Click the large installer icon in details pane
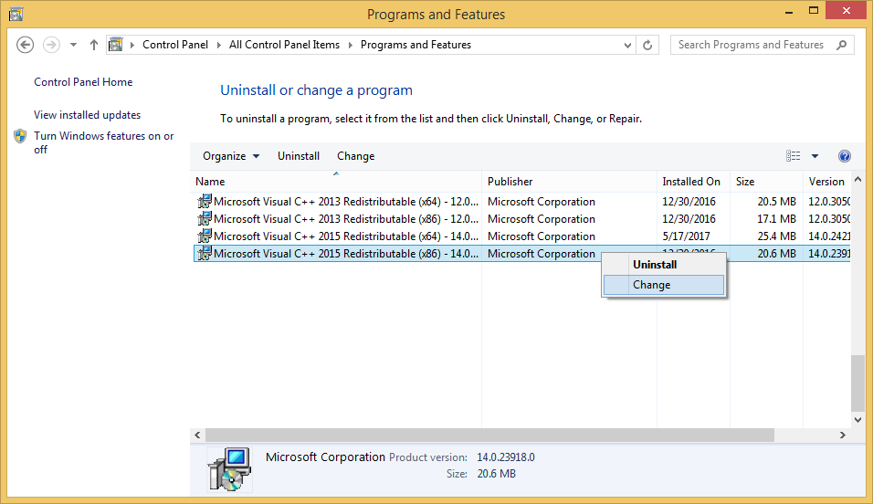The width and height of the screenshot is (873, 504). tap(229, 469)
